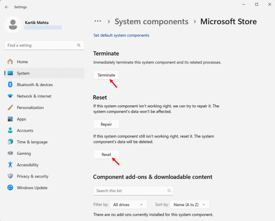
Task: Click the Reset section heading
Action: click(x=100, y=97)
